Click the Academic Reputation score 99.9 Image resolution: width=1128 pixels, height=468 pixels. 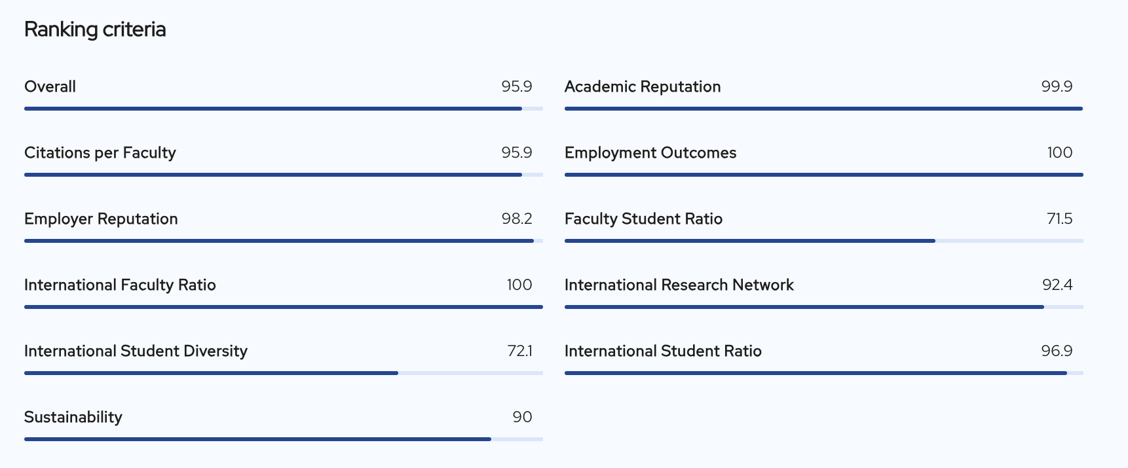(1057, 86)
